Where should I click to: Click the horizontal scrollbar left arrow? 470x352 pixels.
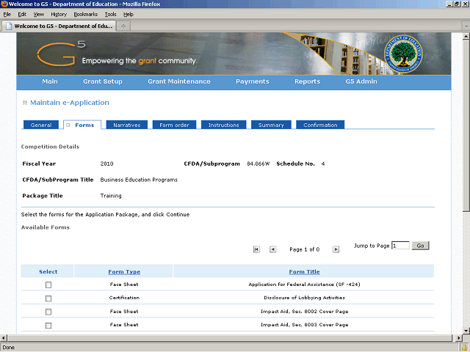pyautogui.click(x=3, y=338)
